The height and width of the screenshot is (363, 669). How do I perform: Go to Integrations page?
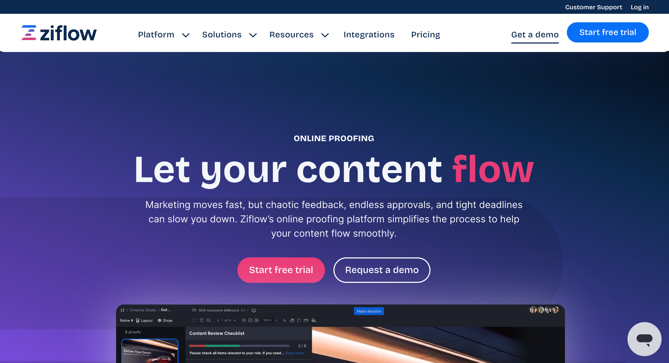369,35
